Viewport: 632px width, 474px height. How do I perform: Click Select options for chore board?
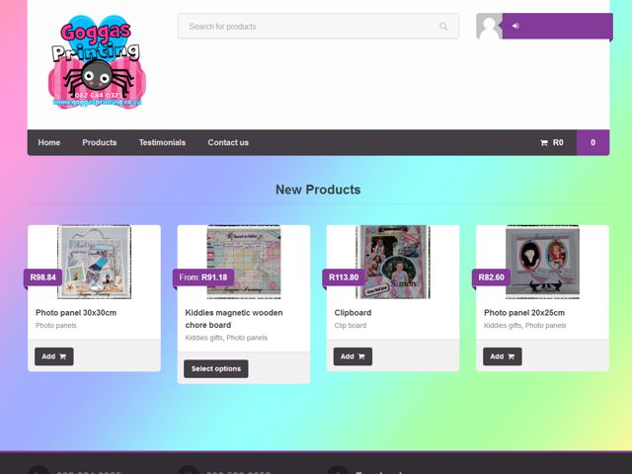pyautogui.click(x=216, y=368)
